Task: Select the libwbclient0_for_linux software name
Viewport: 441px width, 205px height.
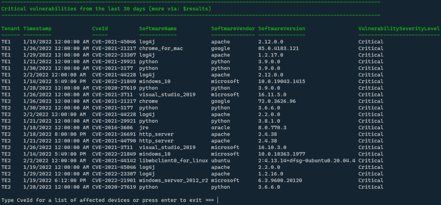Action: tap(173, 160)
